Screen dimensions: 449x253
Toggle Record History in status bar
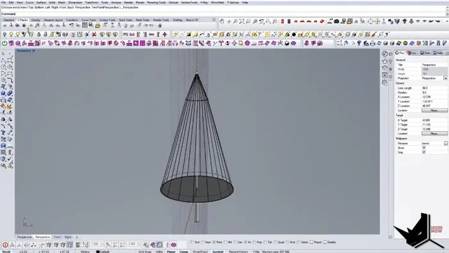tap(238, 252)
